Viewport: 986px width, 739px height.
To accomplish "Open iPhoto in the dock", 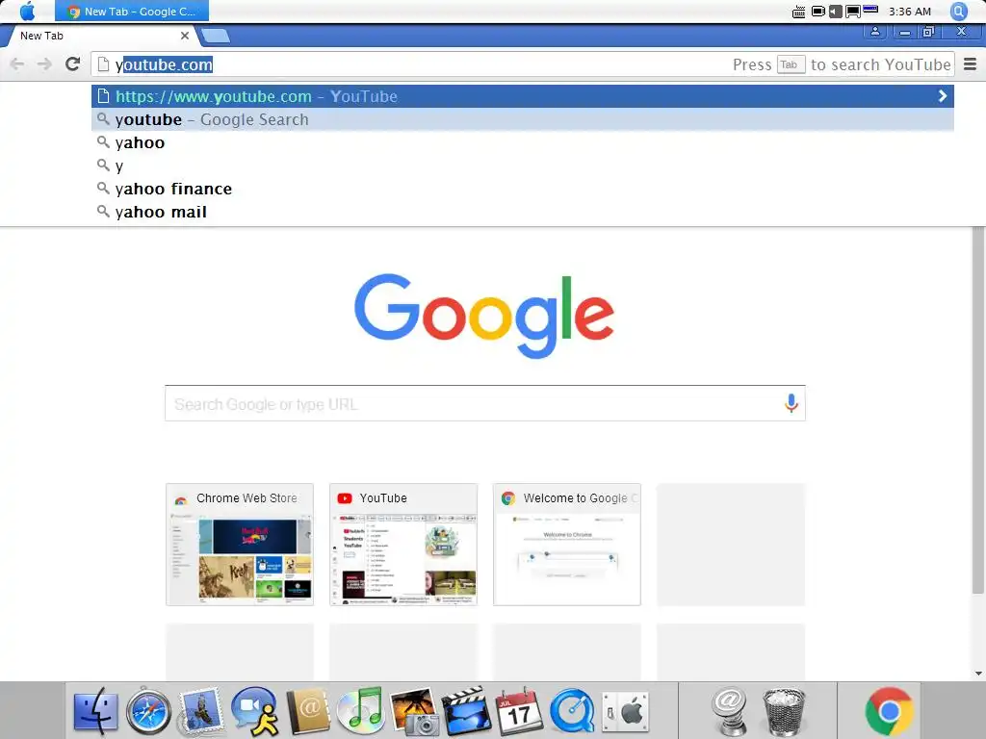I will click(413, 712).
